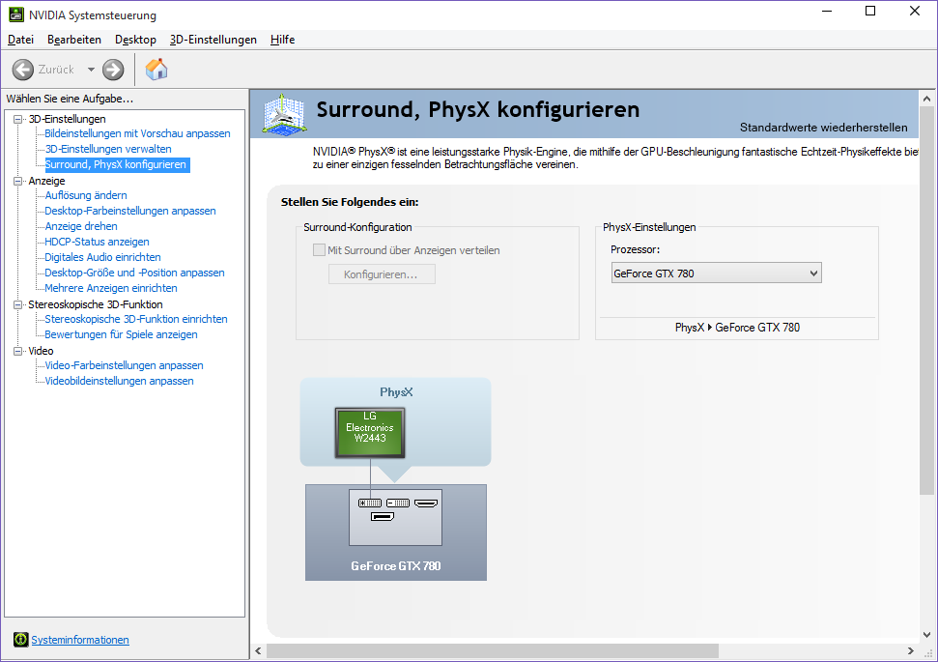Screen dimensions: 938x662
Task: Click the first DVI port icon
Action: click(x=370, y=503)
